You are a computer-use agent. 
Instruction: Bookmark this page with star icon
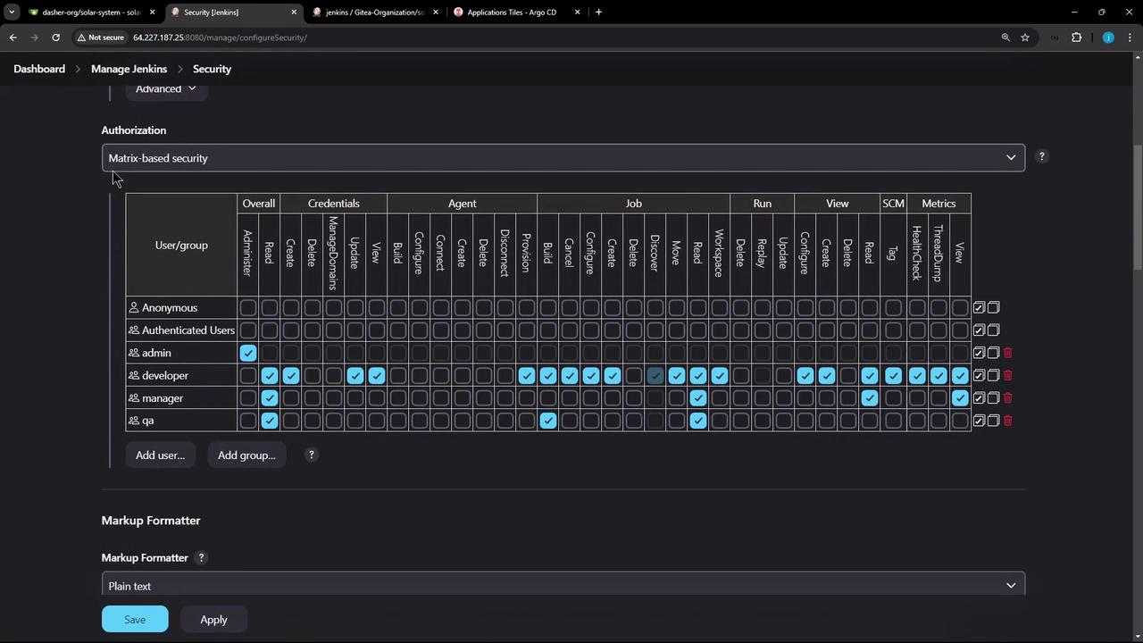tap(1025, 38)
